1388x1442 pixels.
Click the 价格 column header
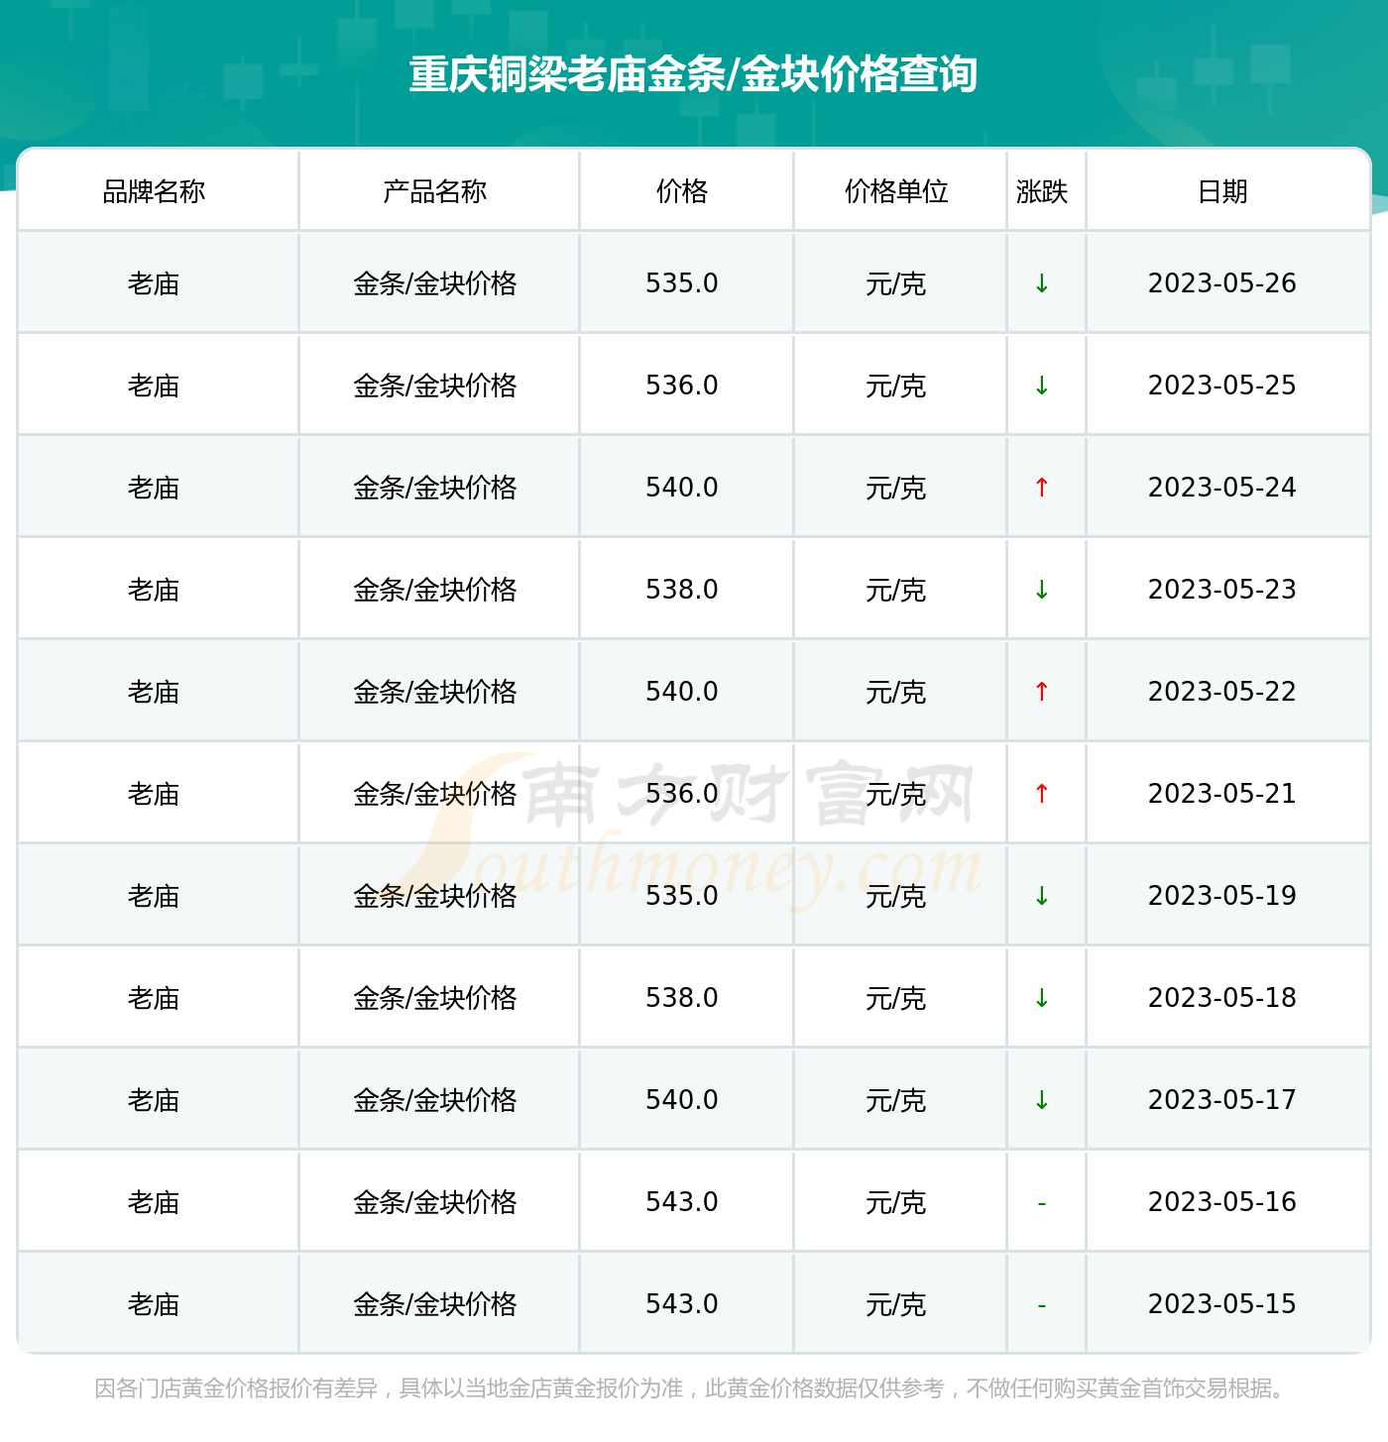click(682, 191)
